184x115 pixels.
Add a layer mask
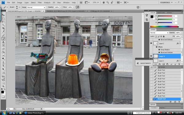click(x=163, y=64)
